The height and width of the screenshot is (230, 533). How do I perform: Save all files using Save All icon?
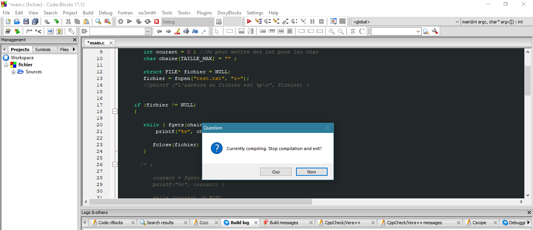(x=36, y=21)
